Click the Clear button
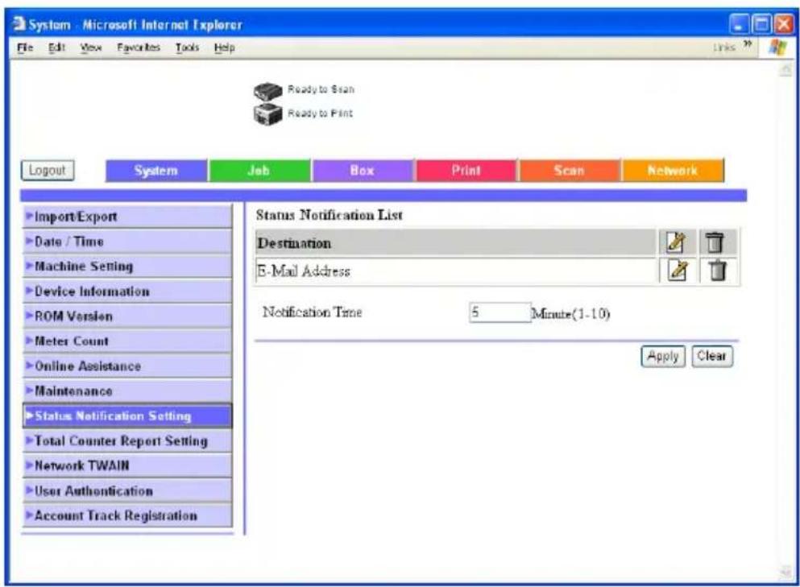Viewport: 800px width, 587px height. point(711,356)
